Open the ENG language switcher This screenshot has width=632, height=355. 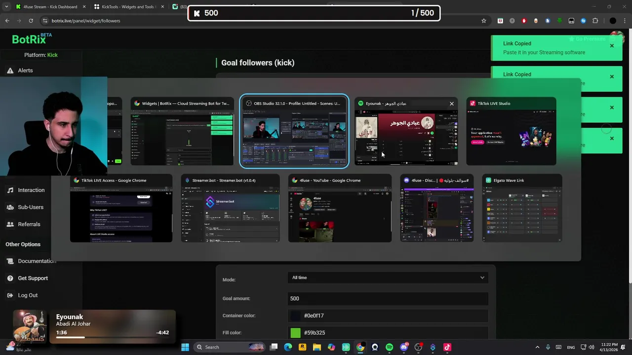571,347
